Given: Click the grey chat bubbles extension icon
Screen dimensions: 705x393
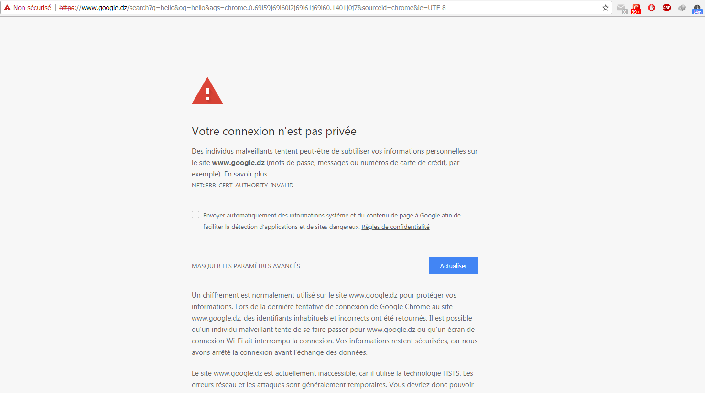Looking at the screenshot, I should [682, 8].
